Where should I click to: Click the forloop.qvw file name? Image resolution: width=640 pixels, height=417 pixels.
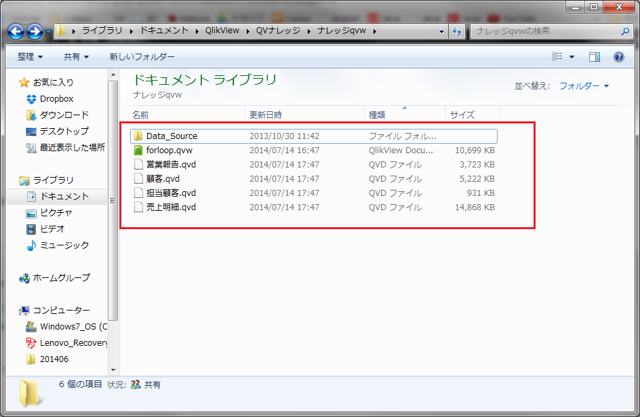pyautogui.click(x=169, y=151)
